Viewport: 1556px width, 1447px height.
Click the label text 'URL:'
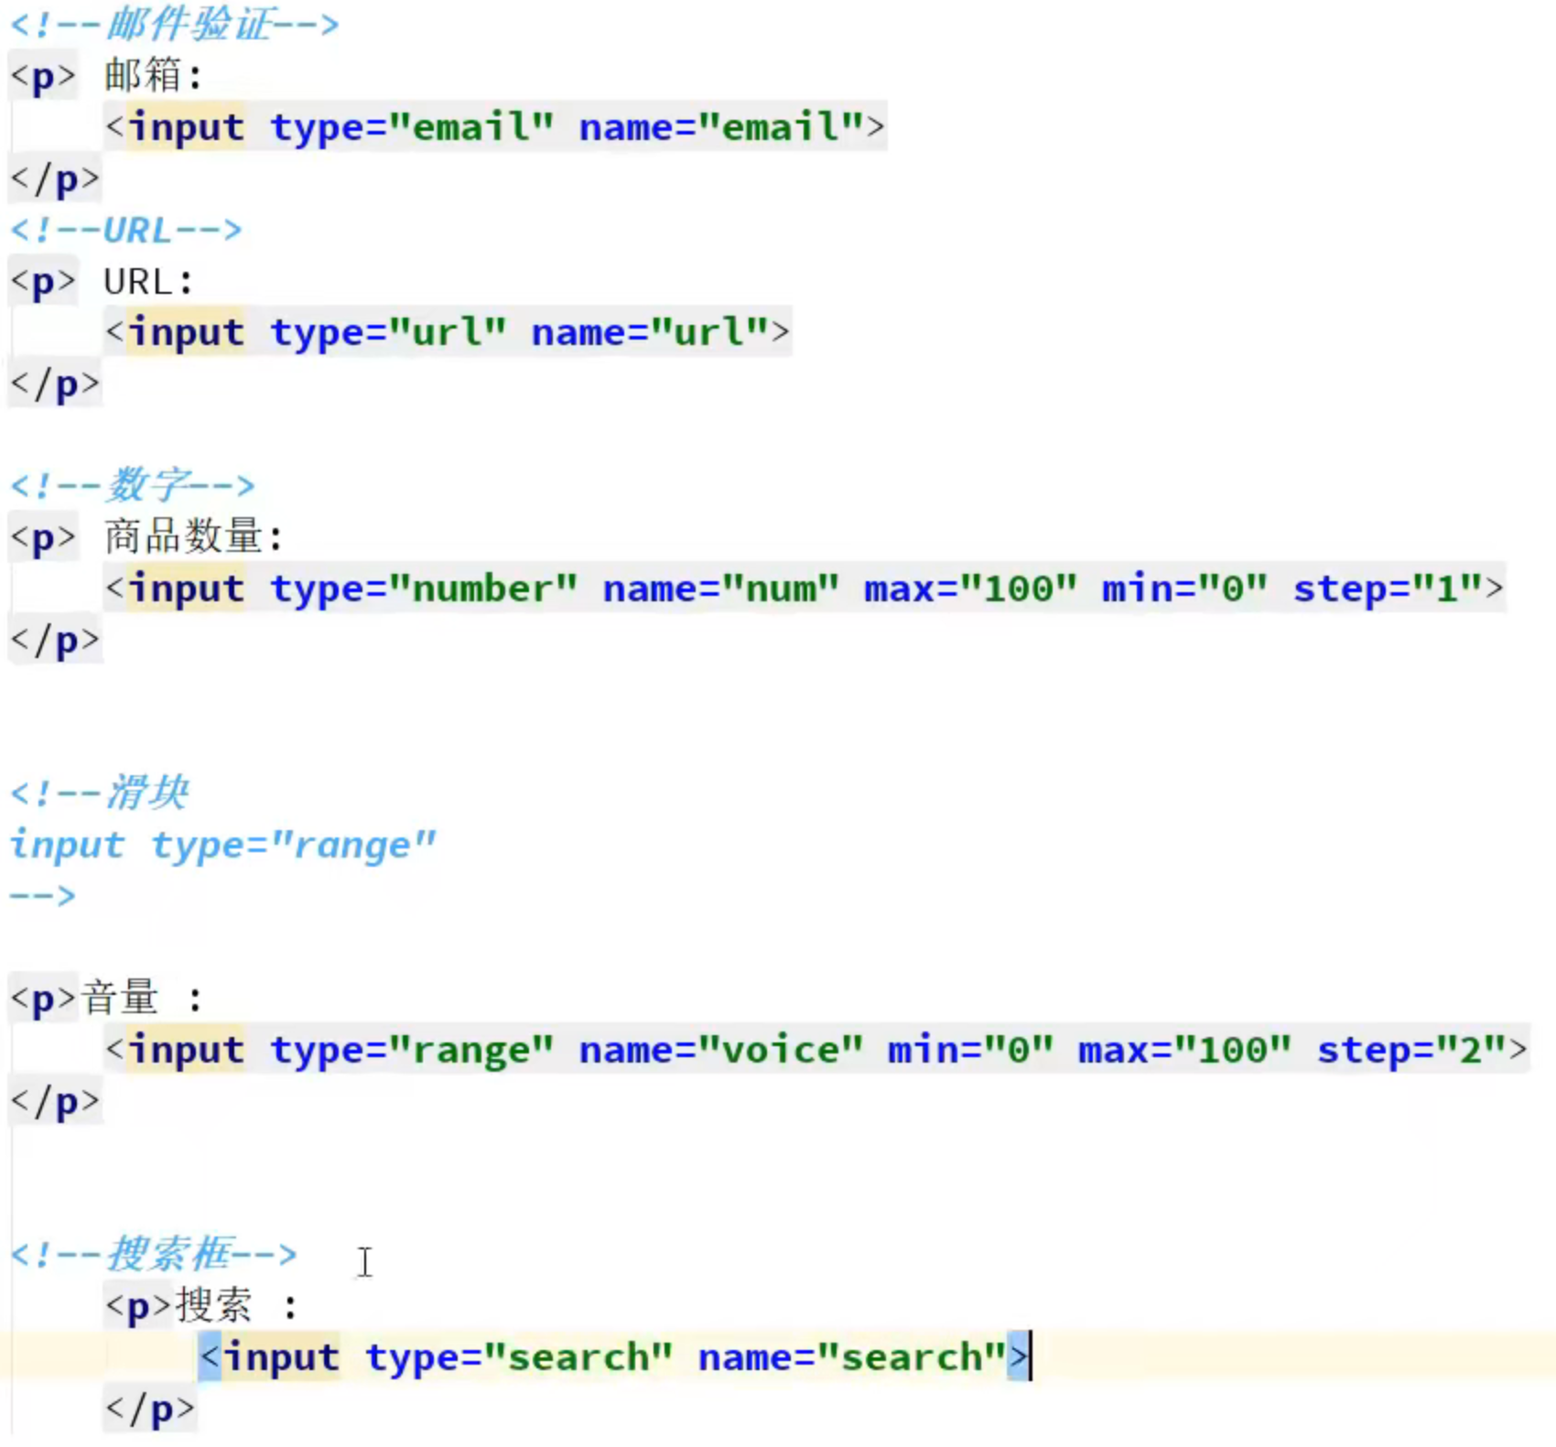[x=148, y=281]
